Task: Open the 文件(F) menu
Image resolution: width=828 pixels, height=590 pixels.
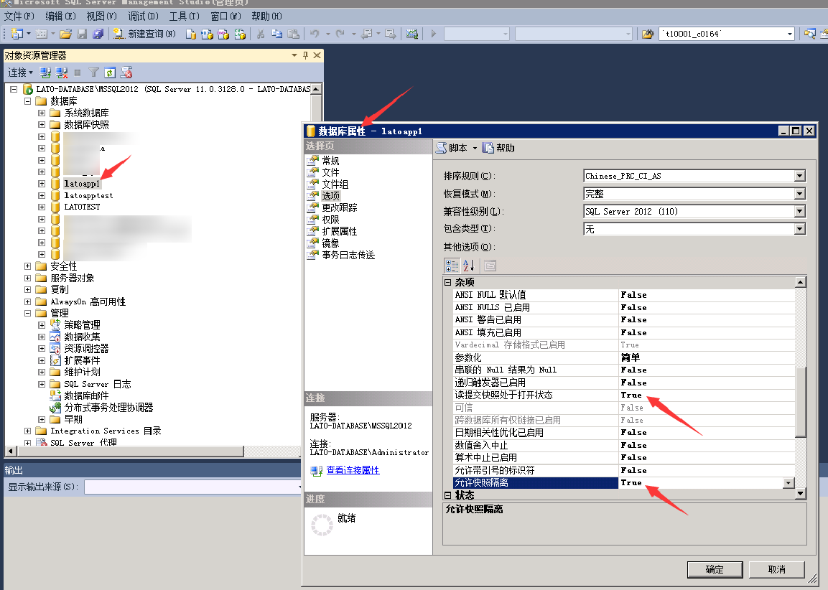Action: pos(19,17)
